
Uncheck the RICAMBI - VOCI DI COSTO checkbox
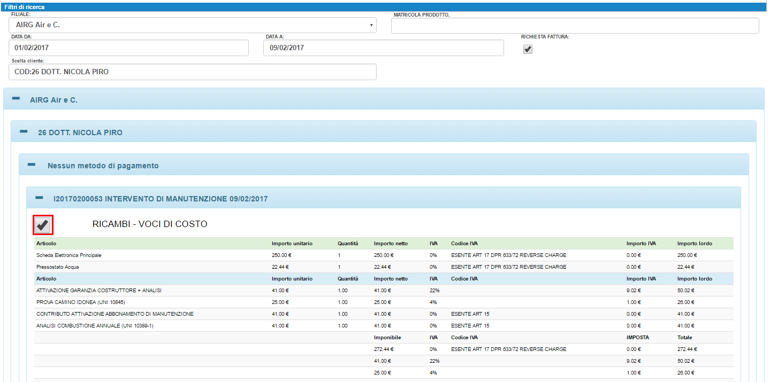click(x=43, y=225)
